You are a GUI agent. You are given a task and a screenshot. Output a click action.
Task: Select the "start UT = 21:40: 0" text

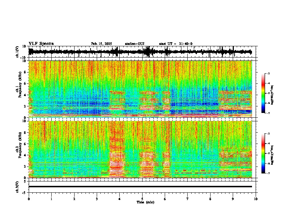pos(176,44)
